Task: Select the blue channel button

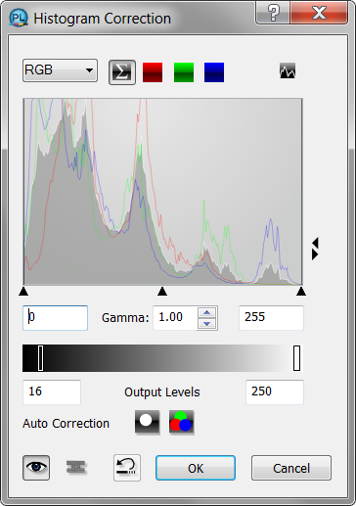Action: point(214,72)
